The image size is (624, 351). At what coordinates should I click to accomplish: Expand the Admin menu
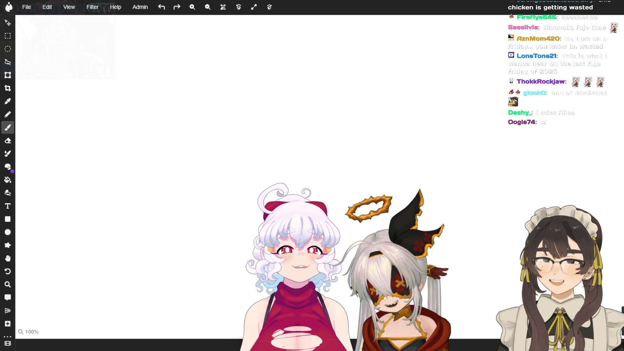coord(140,7)
